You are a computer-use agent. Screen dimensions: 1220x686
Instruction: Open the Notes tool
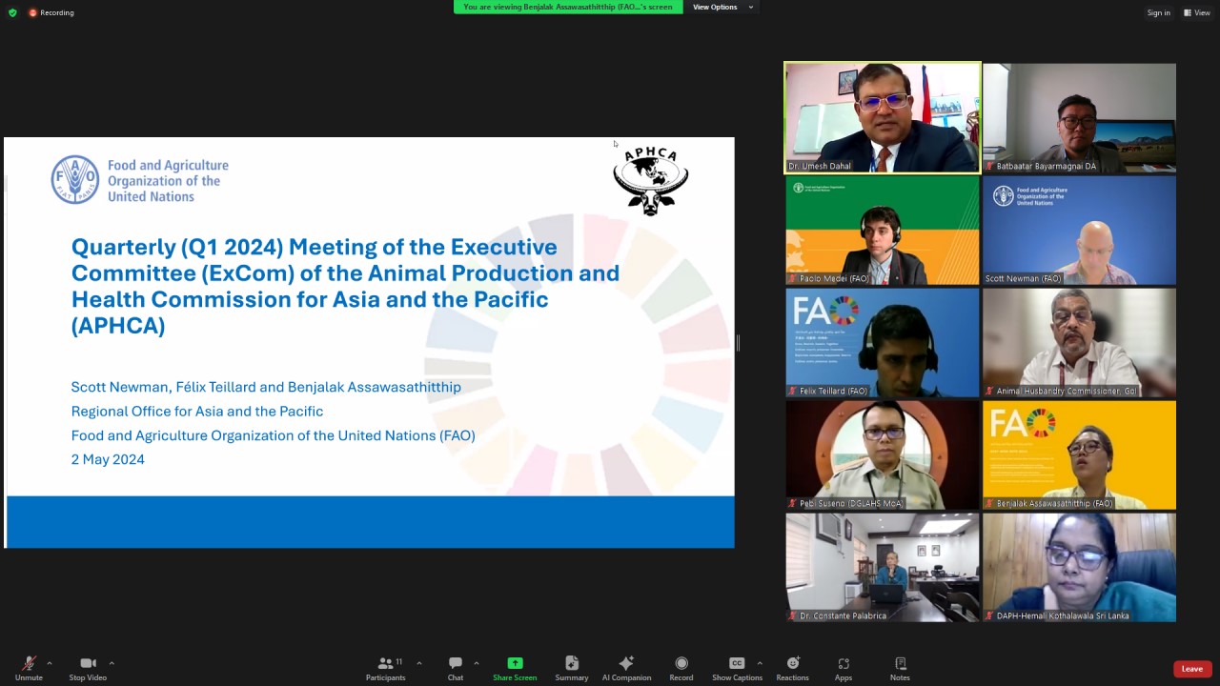click(900, 668)
